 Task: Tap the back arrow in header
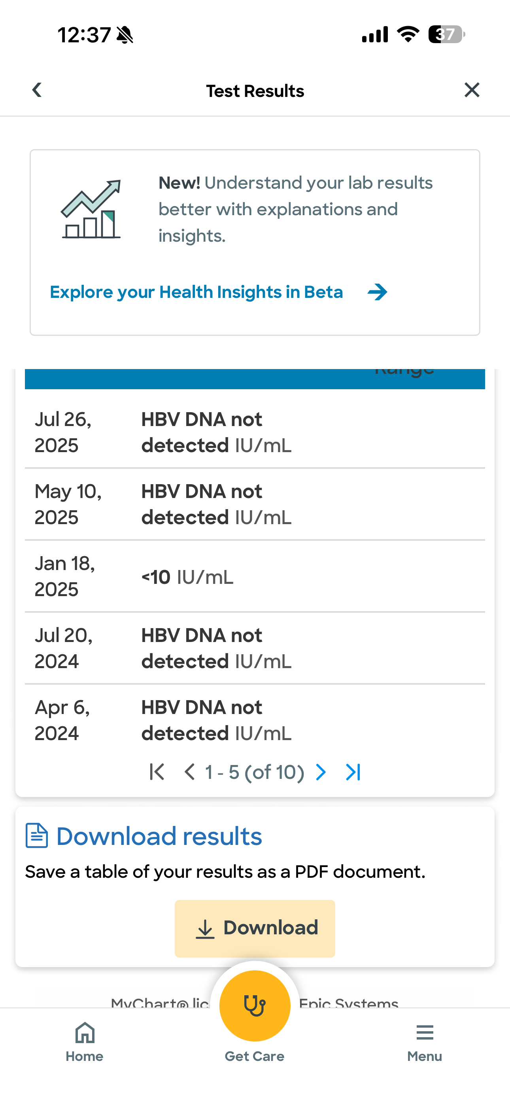coord(37,90)
